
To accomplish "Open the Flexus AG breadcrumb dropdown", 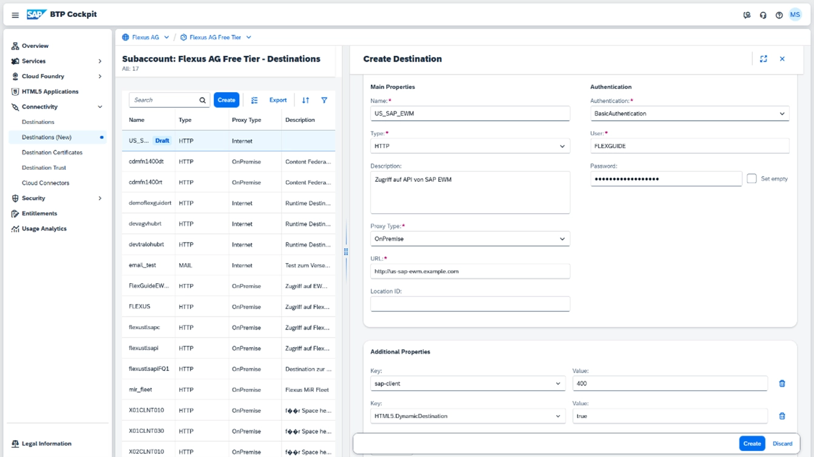I will coord(166,38).
